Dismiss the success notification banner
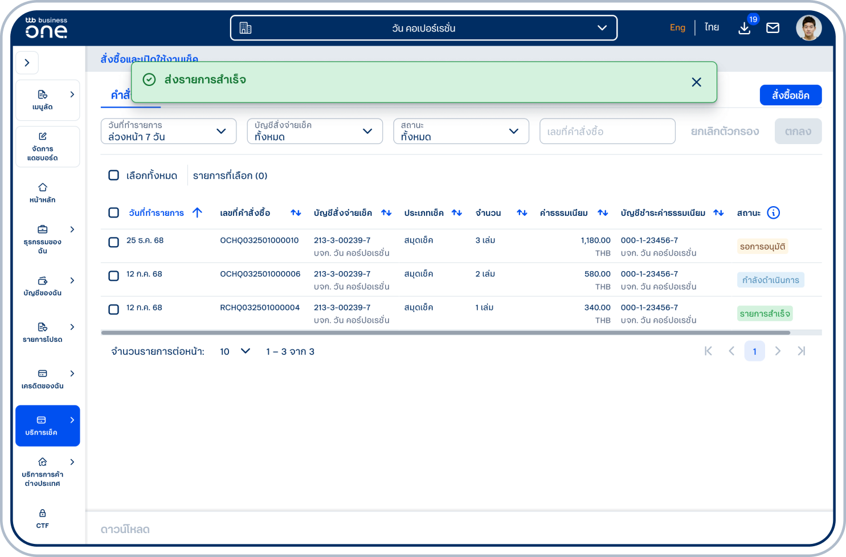This screenshot has width=846, height=557. click(x=696, y=82)
